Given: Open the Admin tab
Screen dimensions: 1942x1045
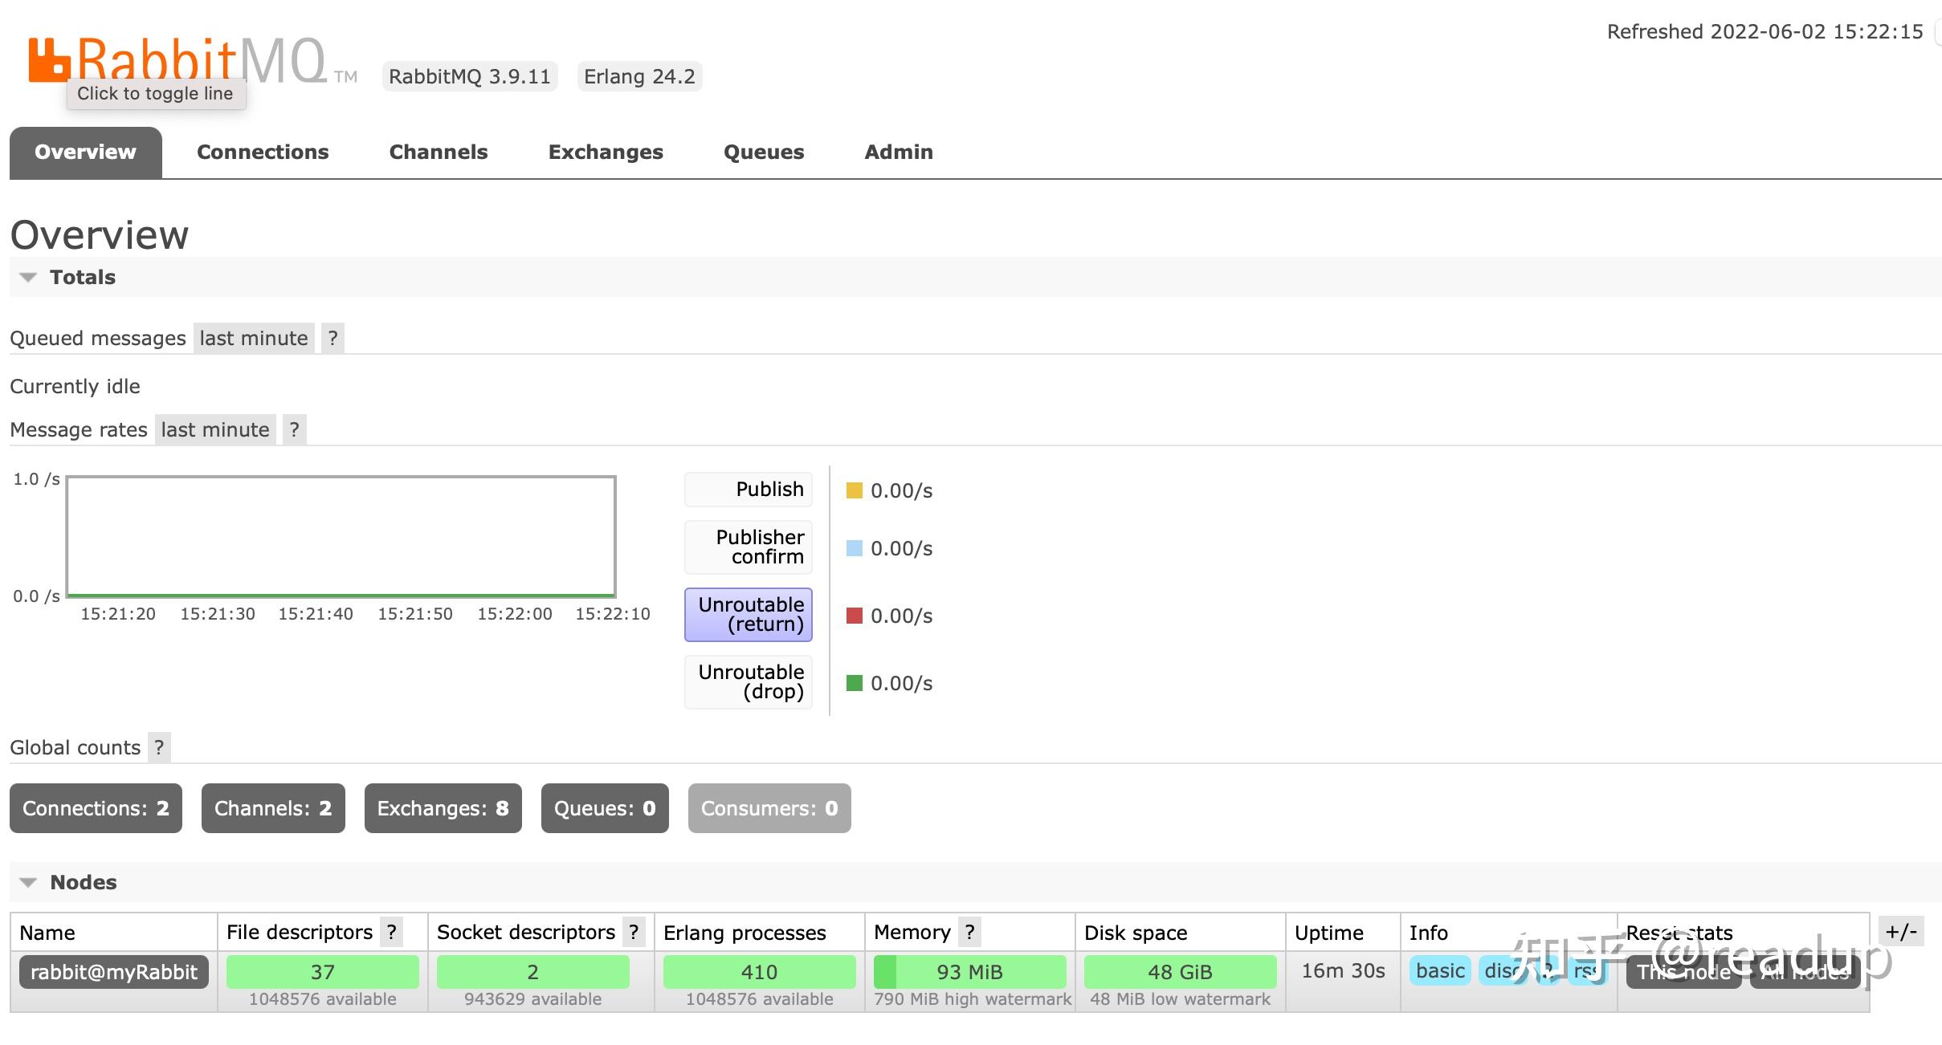Looking at the screenshot, I should pos(898,152).
